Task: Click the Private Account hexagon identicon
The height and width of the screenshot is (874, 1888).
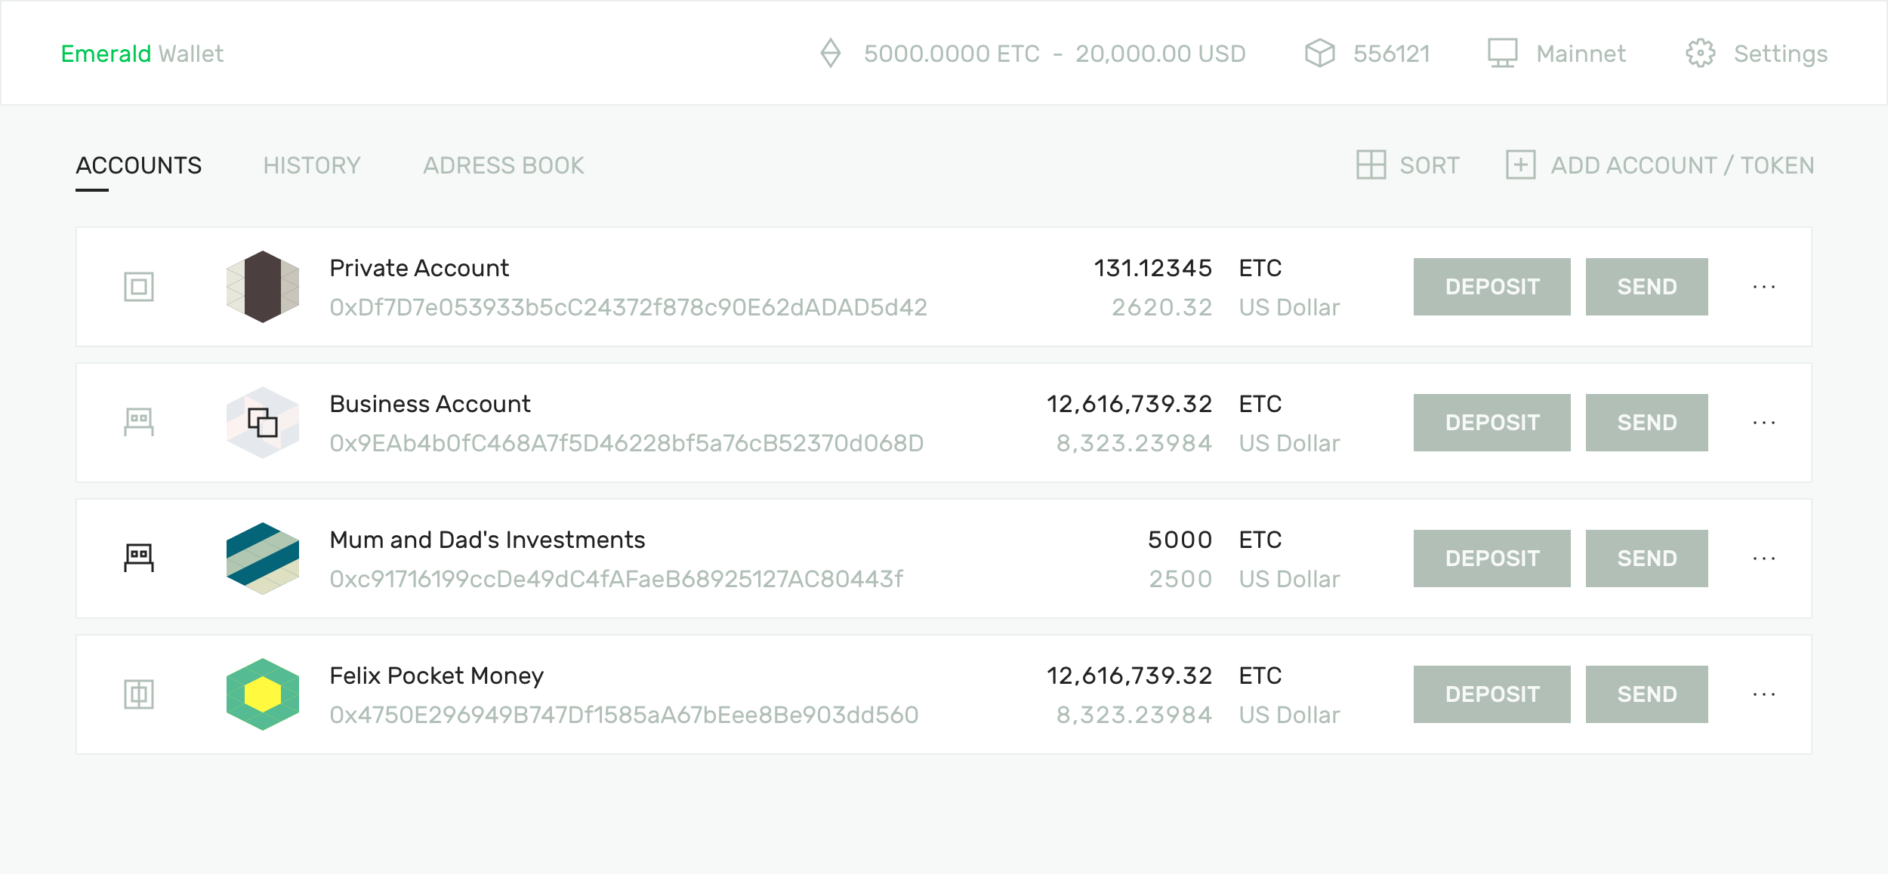Action: coord(262,287)
